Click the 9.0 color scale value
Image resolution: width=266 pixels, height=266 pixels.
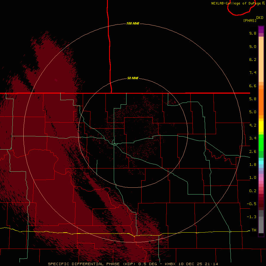pos(253,46)
